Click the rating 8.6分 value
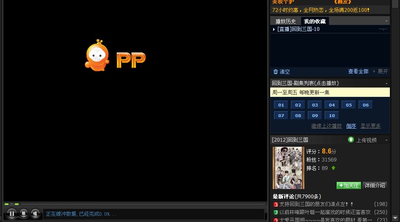This screenshot has width=400, height=222. click(x=329, y=151)
